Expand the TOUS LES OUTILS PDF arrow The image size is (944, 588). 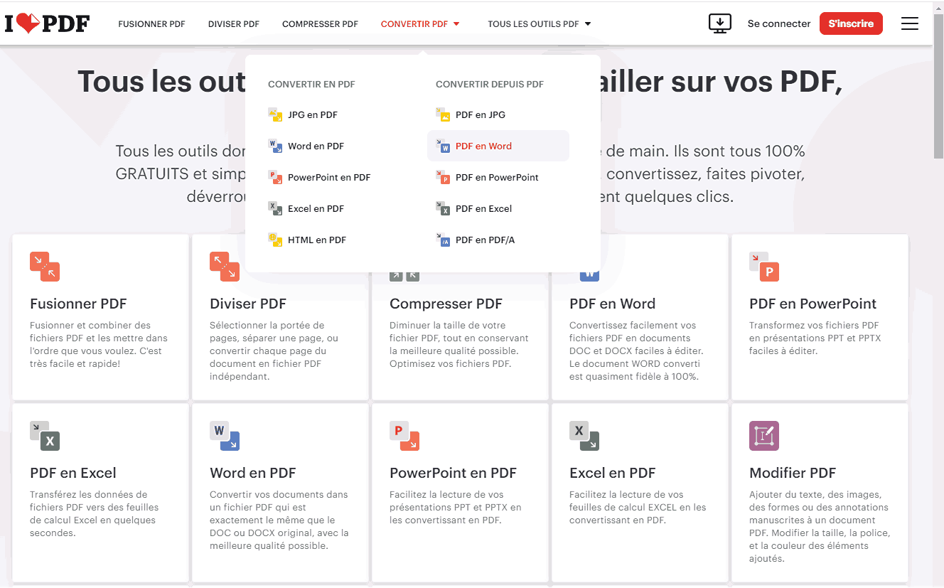pos(588,24)
